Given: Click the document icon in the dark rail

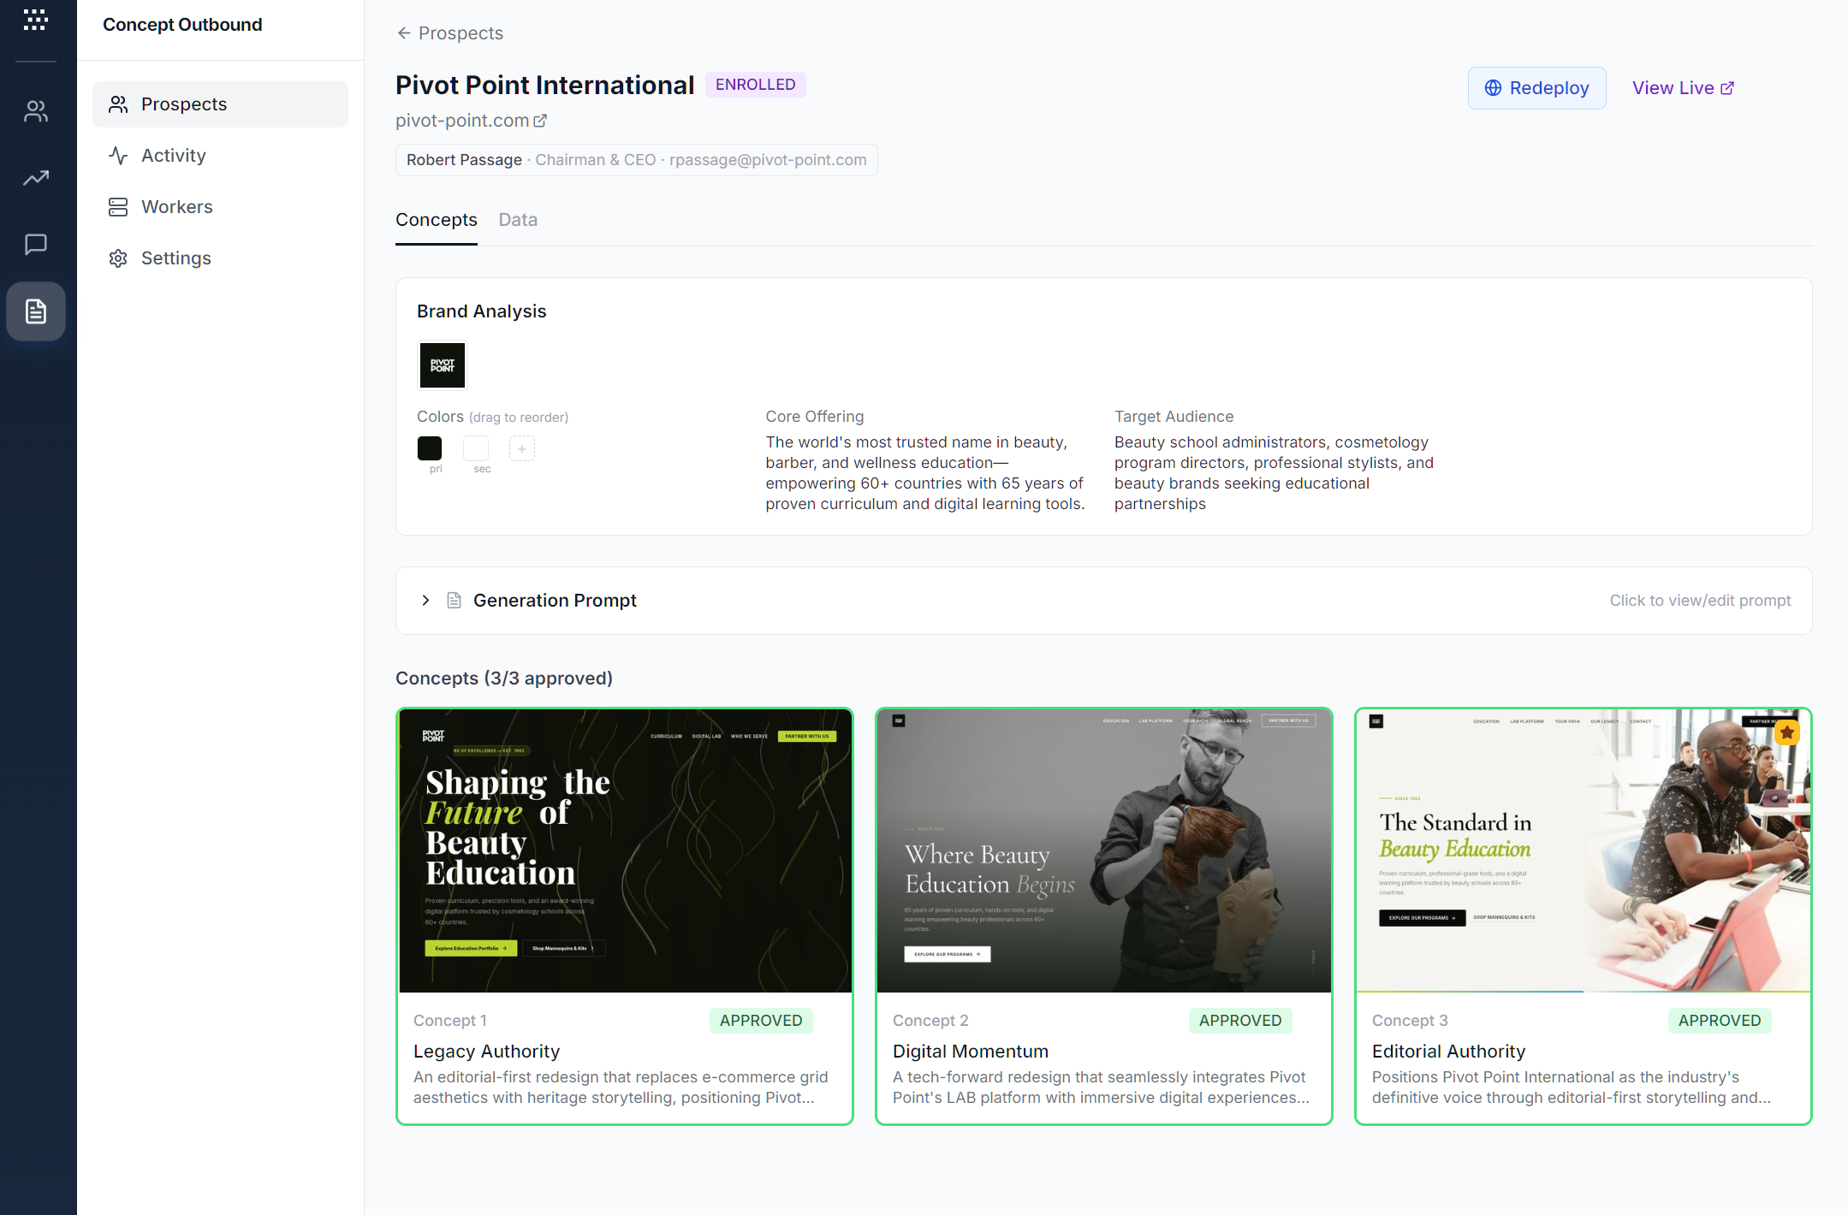Looking at the screenshot, I should (x=35, y=311).
